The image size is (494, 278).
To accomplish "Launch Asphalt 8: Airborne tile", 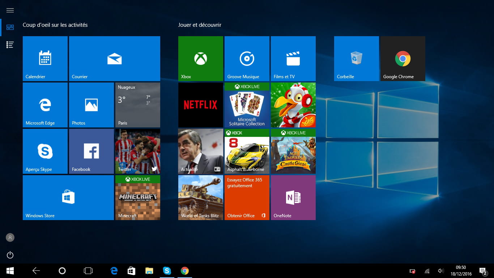I will (x=247, y=151).
